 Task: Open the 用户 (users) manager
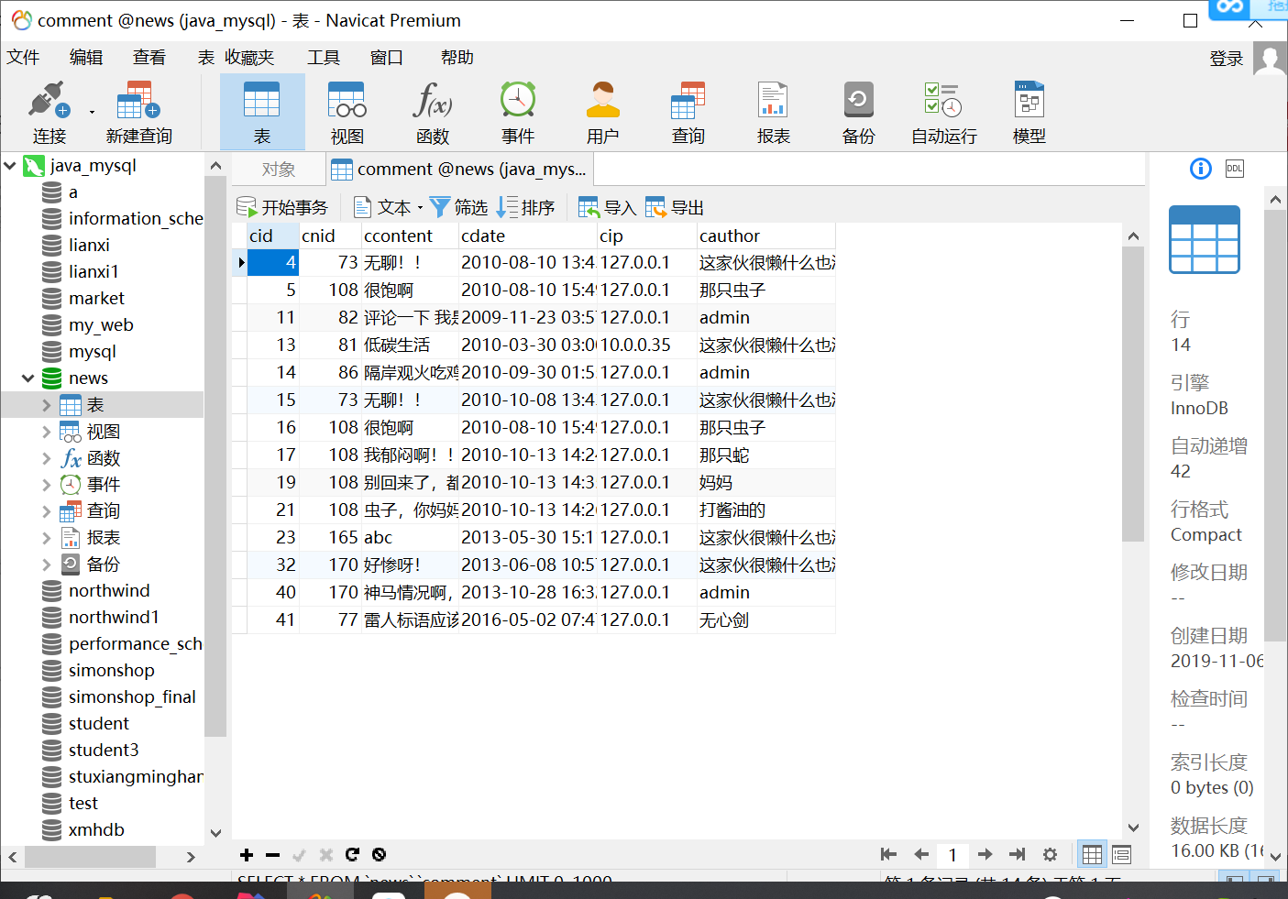[x=602, y=110]
